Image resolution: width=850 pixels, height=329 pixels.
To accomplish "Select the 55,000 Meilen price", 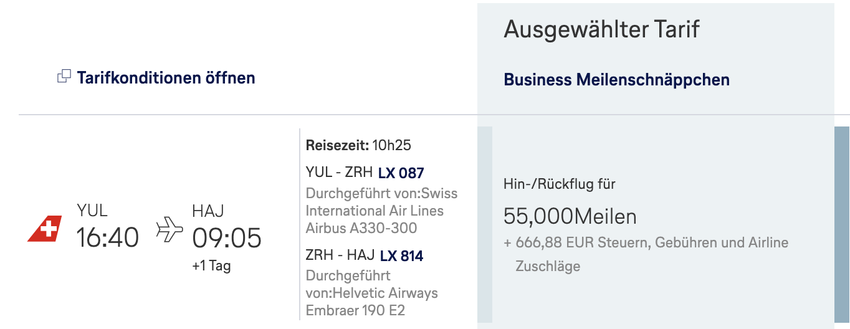I will (570, 216).
